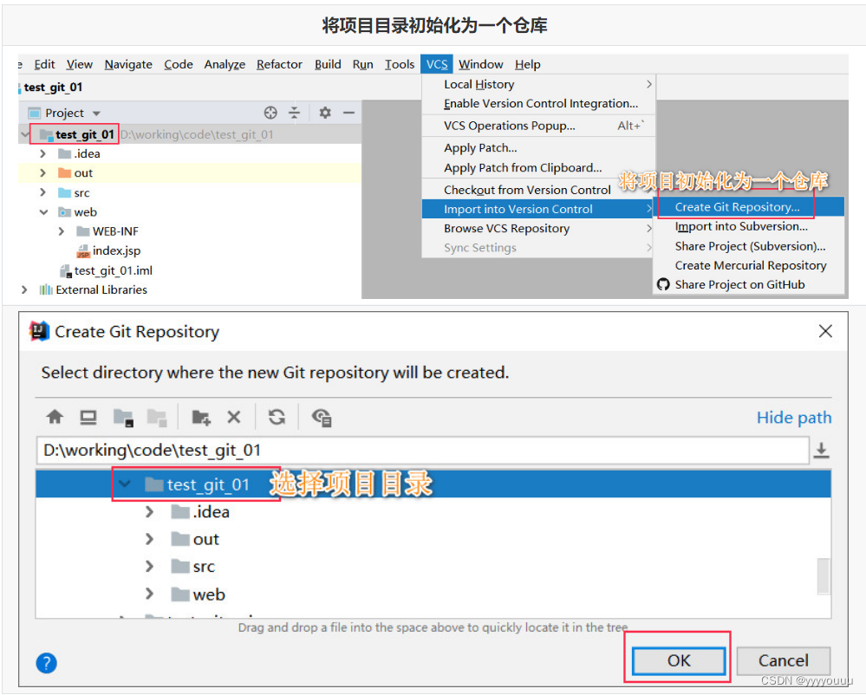Screen dimensions: 866x695
Task: Collapse all nodes in Project panel
Action: pyautogui.click(x=295, y=112)
